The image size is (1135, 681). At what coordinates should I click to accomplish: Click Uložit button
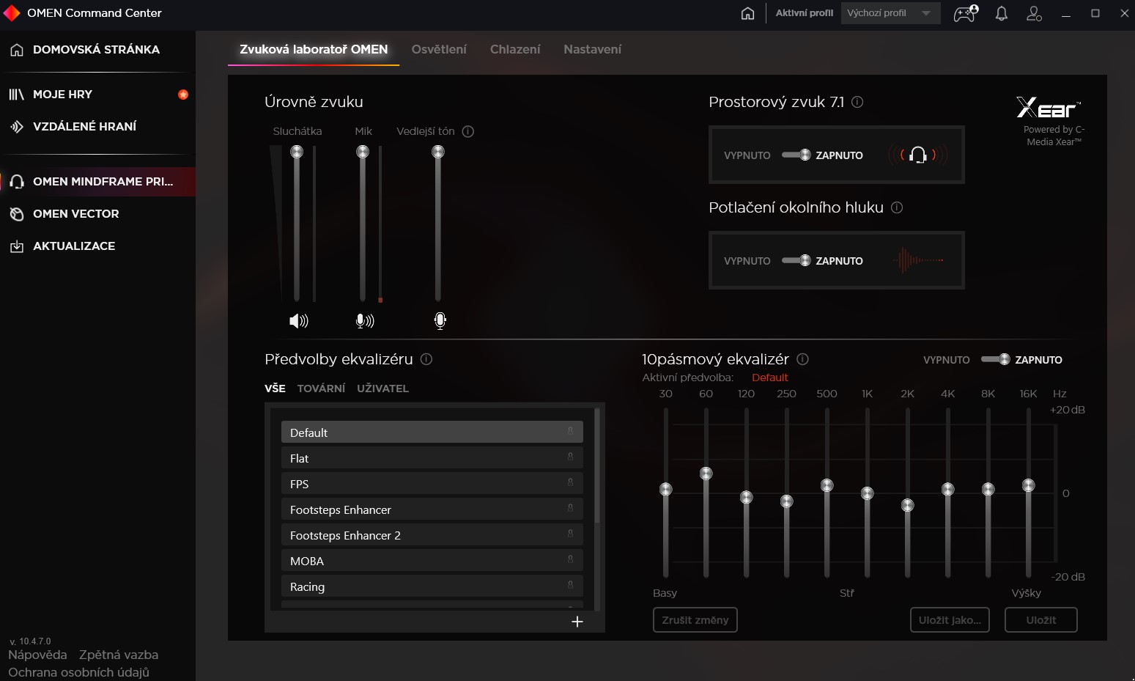click(x=1041, y=620)
